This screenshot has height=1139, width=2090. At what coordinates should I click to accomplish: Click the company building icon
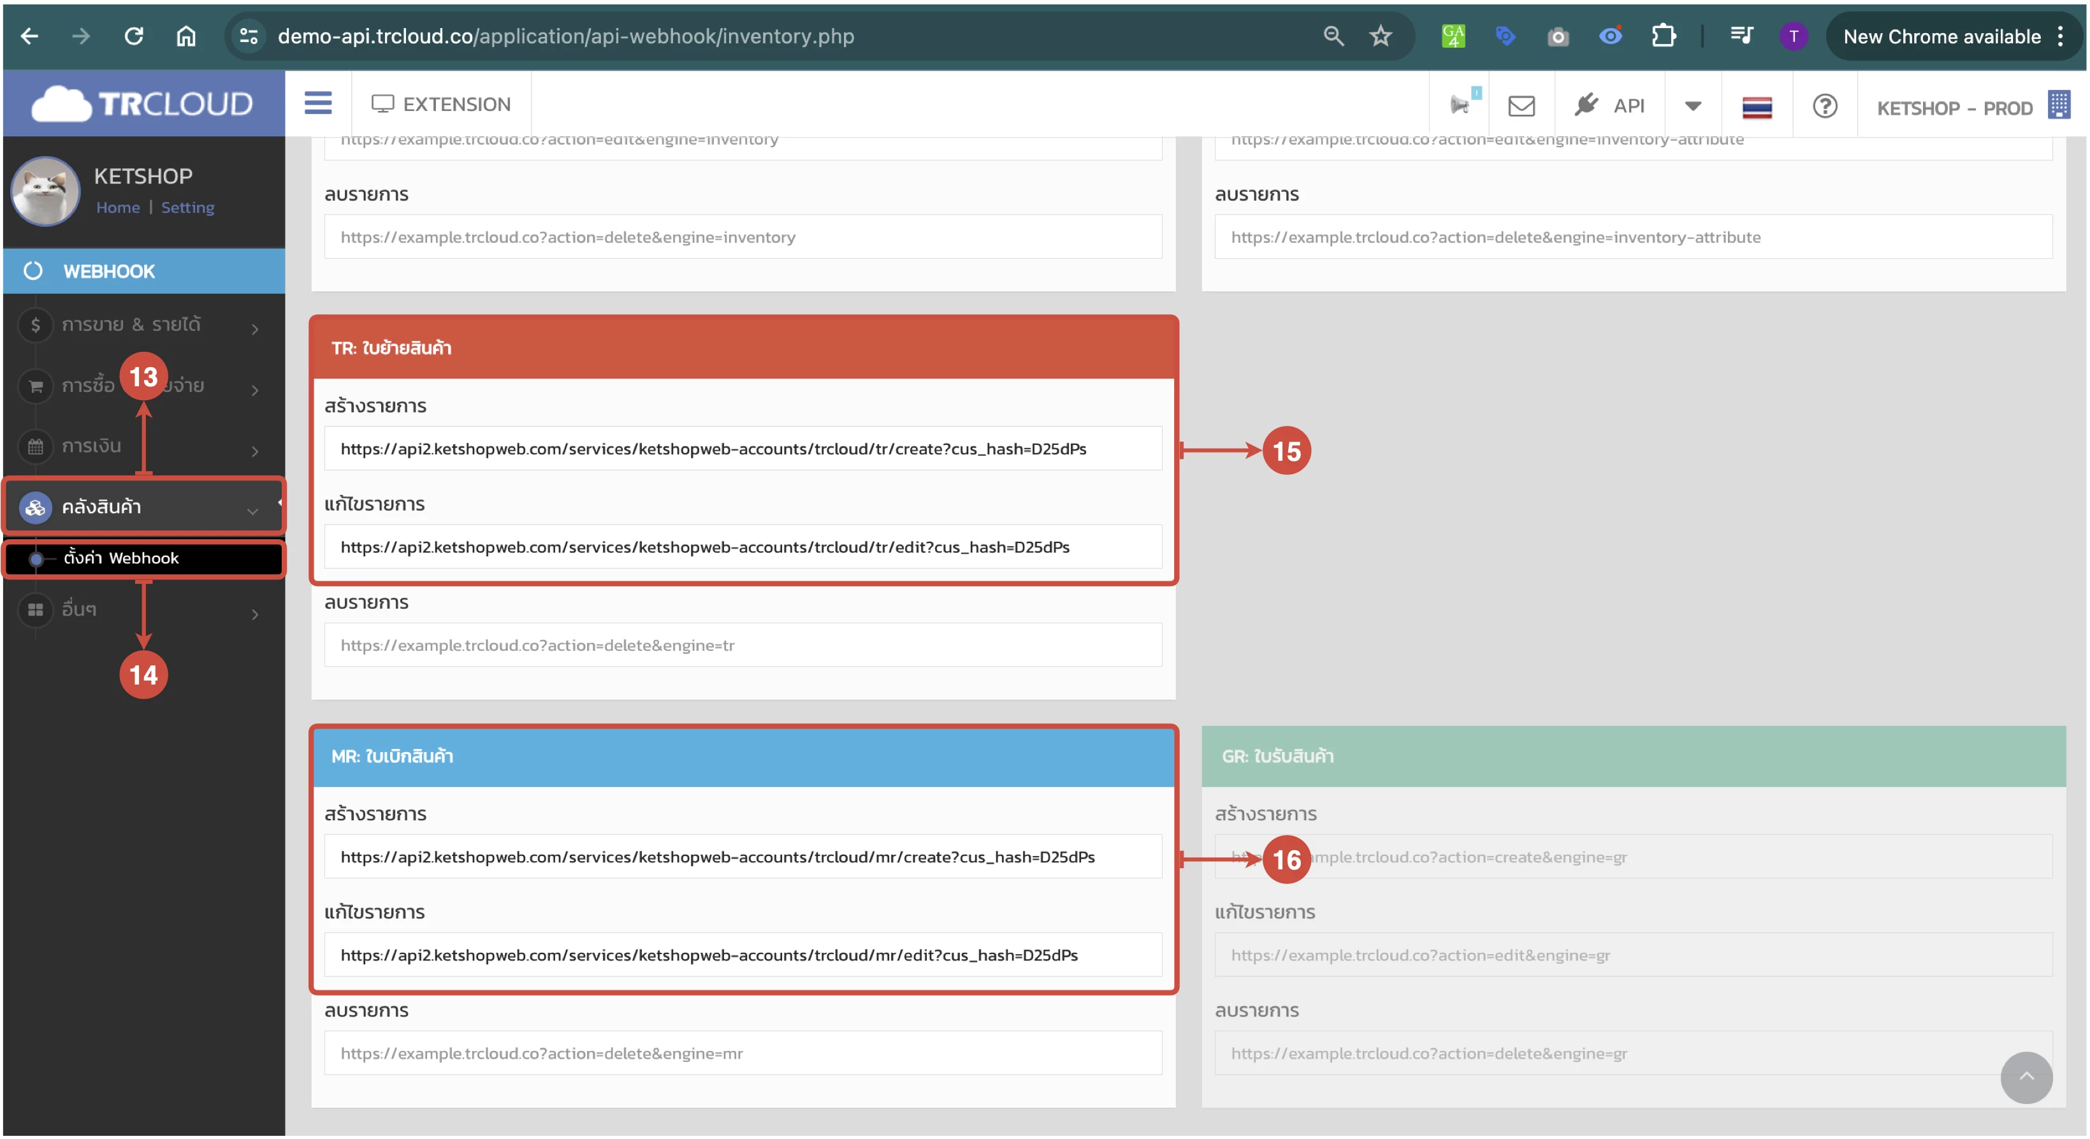[2058, 105]
